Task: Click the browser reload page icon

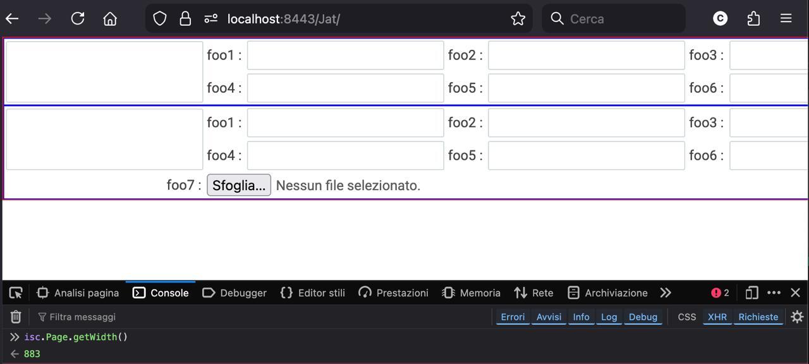Action: pos(78,18)
